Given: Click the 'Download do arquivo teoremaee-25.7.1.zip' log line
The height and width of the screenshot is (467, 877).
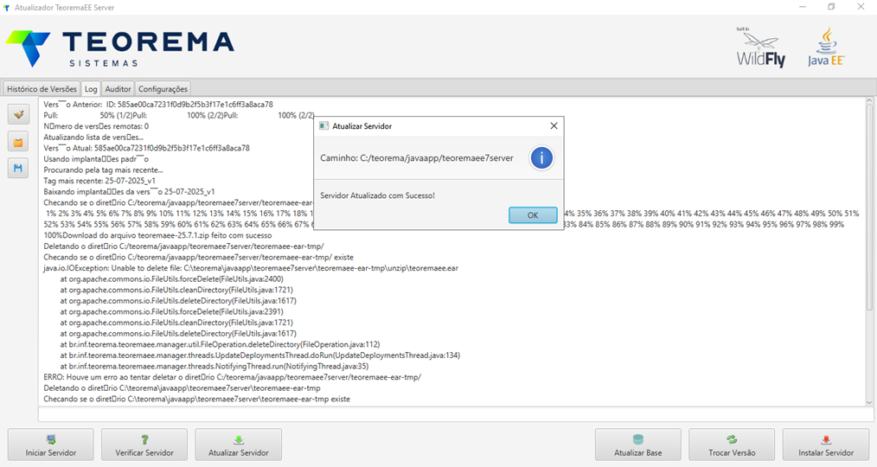Looking at the screenshot, I should 157,235.
